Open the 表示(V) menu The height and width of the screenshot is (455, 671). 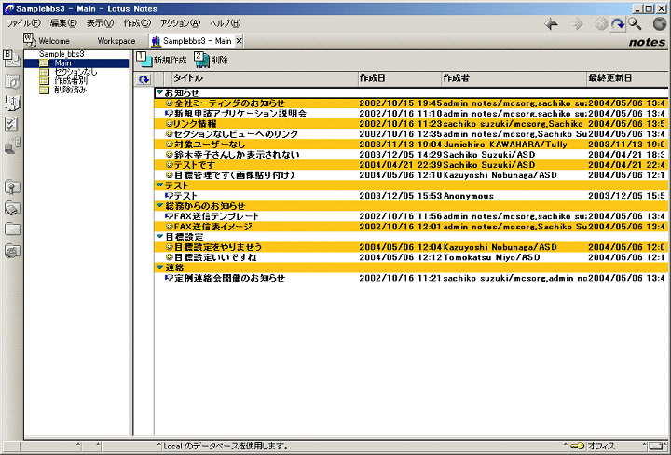[100, 23]
